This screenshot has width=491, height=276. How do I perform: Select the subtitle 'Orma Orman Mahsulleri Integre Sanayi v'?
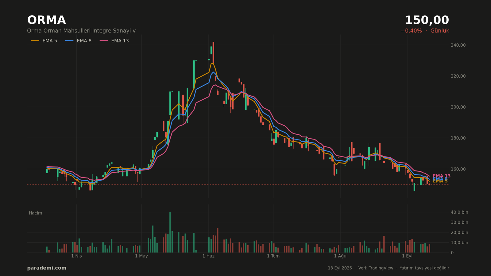click(x=81, y=31)
